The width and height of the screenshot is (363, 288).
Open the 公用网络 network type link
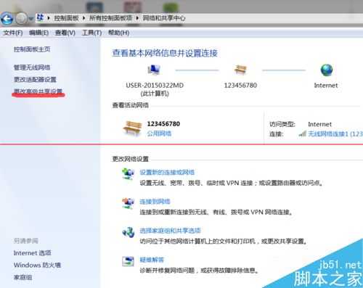[159, 133]
